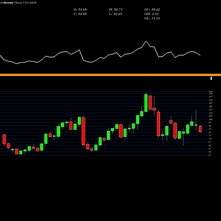This screenshot has height=221, width=221.
Task: Click the OC: 10.42 reading
Action: 152,10
